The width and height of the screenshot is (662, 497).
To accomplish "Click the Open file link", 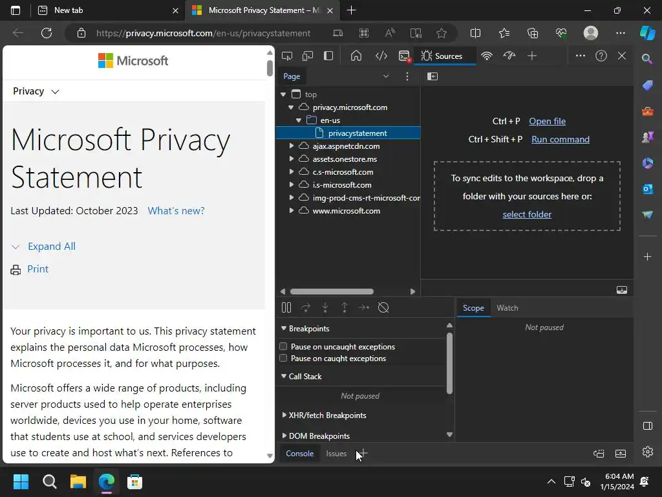I will [x=547, y=121].
